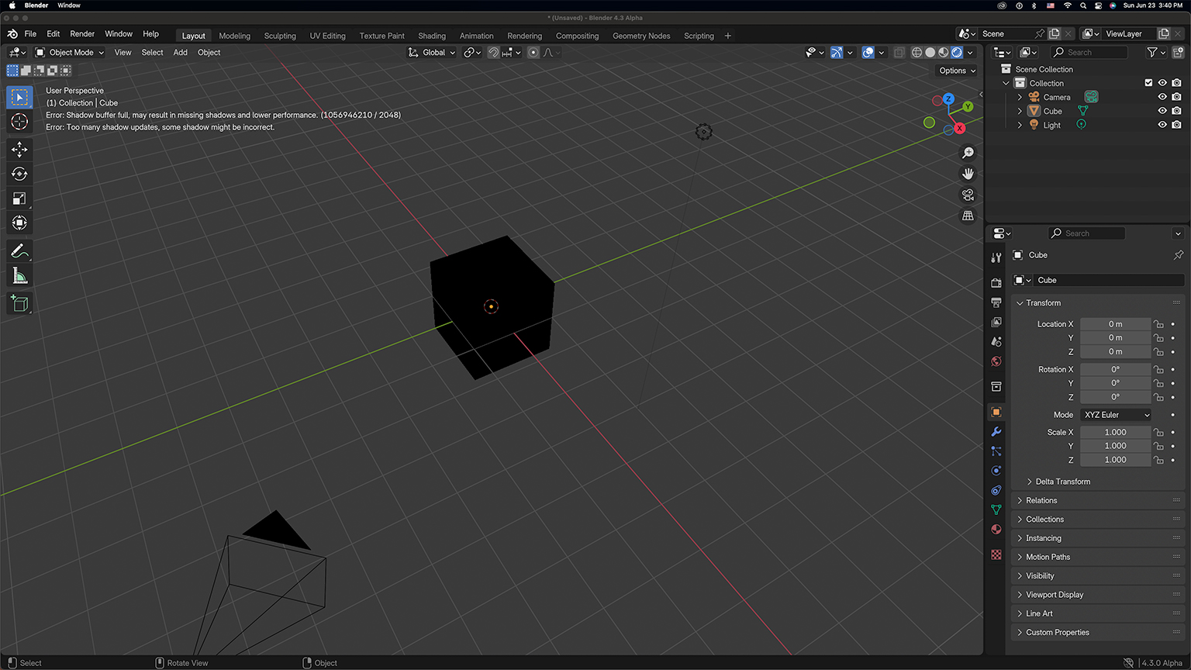
Task: Open the Modifier properties wrench tab
Action: point(996,432)
